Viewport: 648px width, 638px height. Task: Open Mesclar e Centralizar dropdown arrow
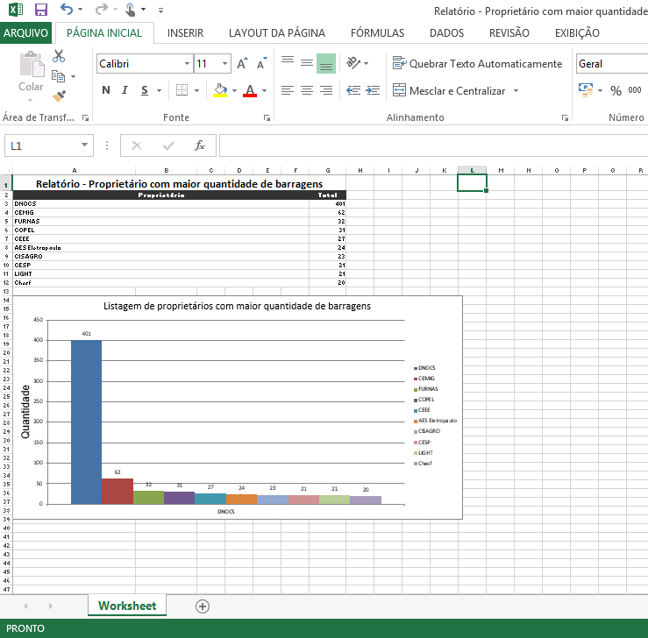coord(516,90)
